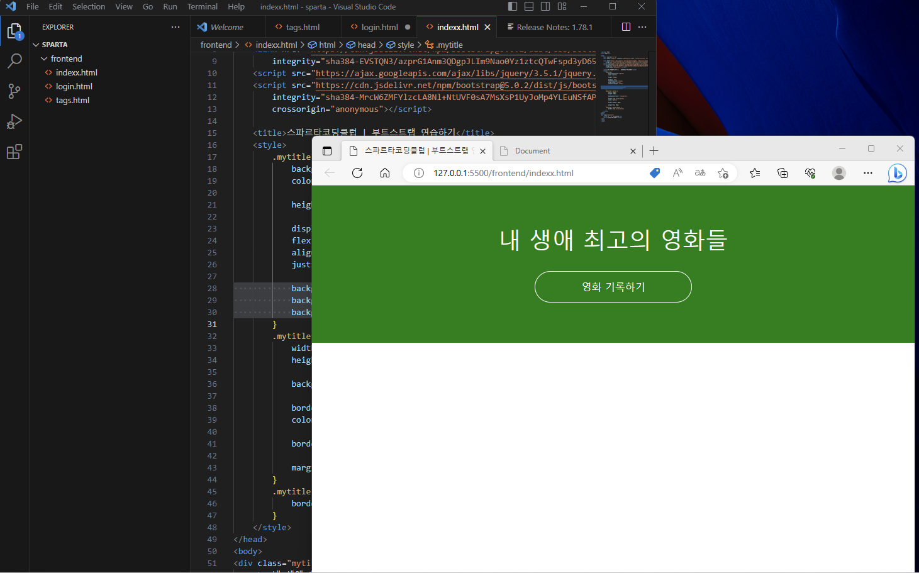Switch to the Welcome editor tab
Screen dimensions: 919x573
(227, 27)
